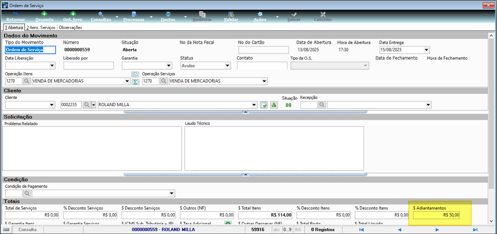Expand the Data Entrega date picker

pos(426,50)
